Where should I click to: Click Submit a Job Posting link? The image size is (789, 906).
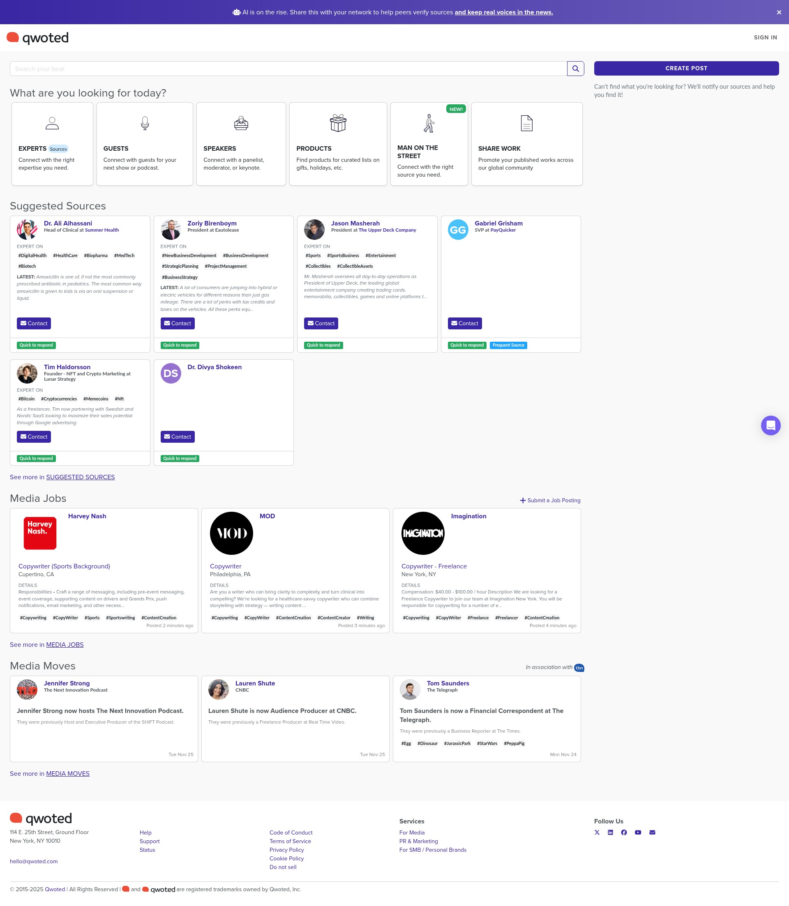pos(550,501)
